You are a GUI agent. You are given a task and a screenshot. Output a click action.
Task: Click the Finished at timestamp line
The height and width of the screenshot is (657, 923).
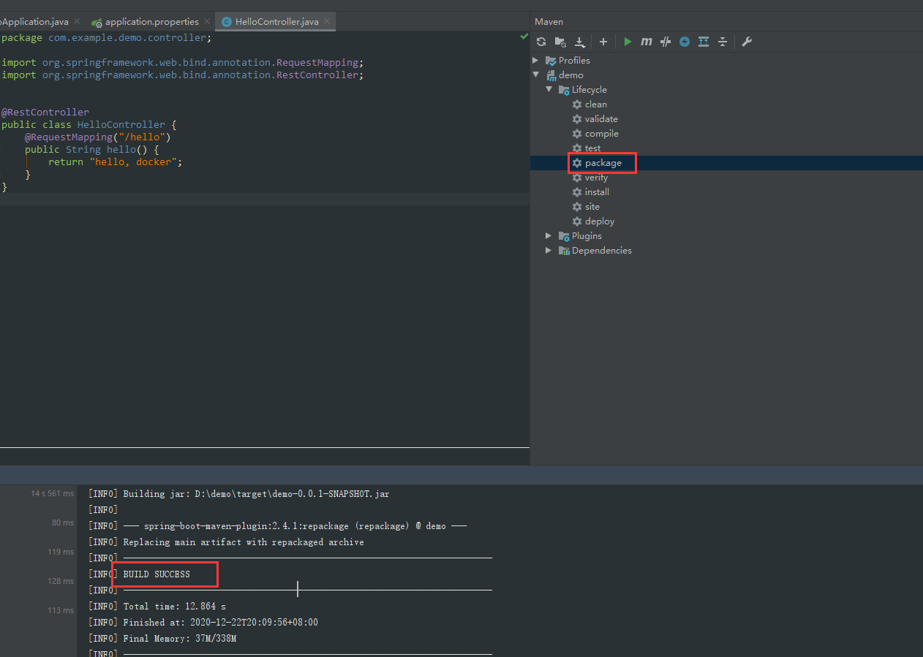coord(203,623)
